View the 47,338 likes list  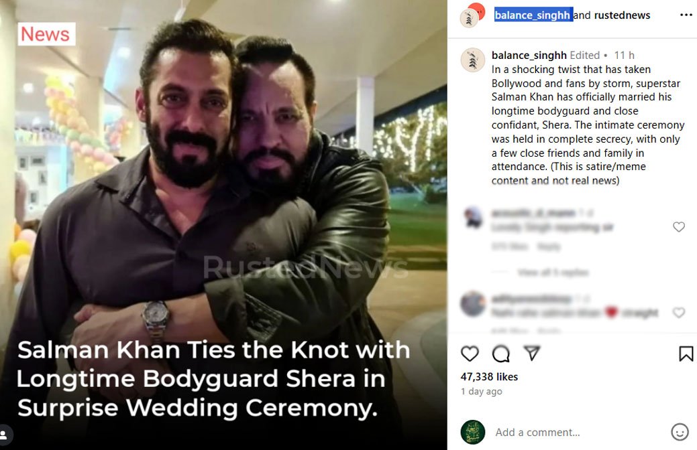pyautogui.click(x=489, y=377)
